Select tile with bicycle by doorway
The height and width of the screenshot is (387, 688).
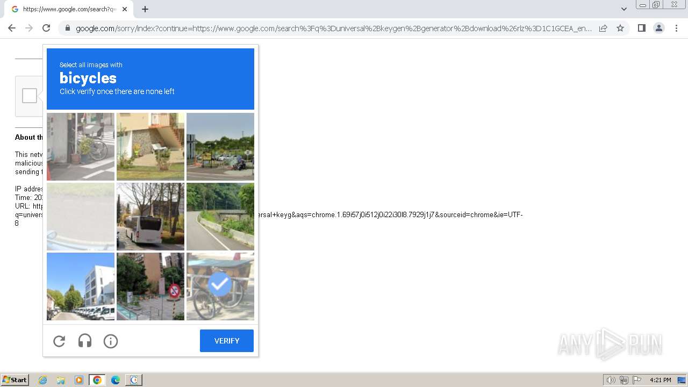point(81,147)
